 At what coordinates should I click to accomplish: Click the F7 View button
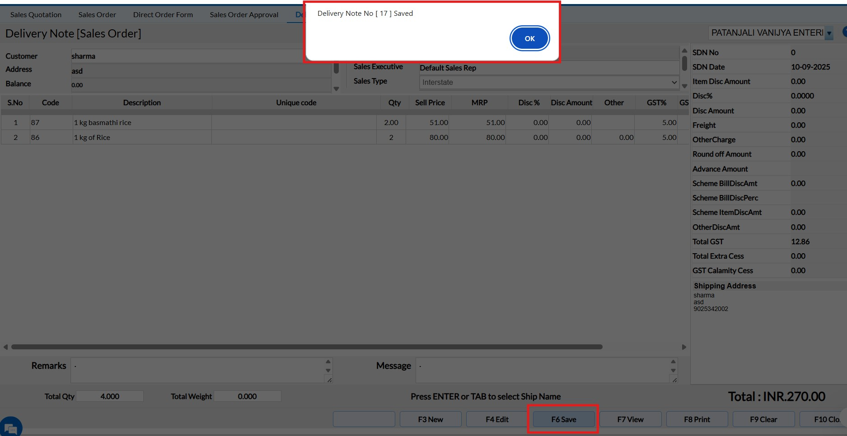click(x=630, y=419)
